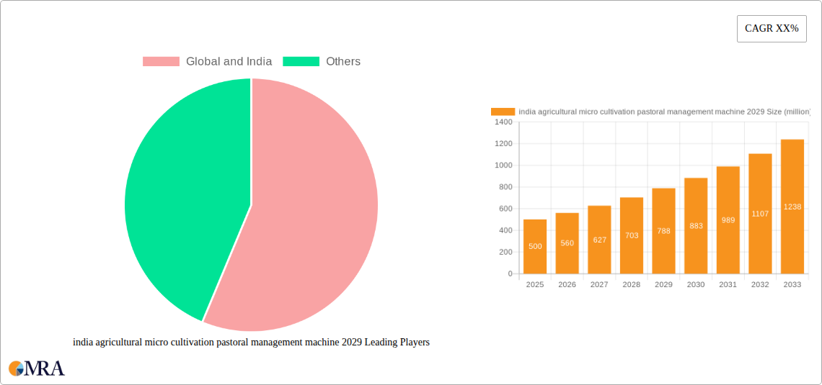Click the Global and India legend label
822x385 pixels.
[229, 62]
